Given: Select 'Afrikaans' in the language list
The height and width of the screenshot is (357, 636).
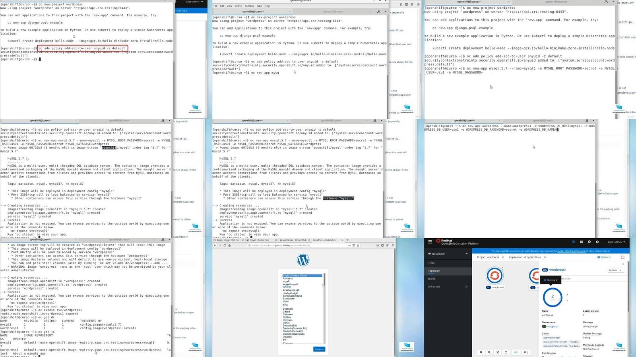Looking at the screenshot, I should click(x=288, y=278).
